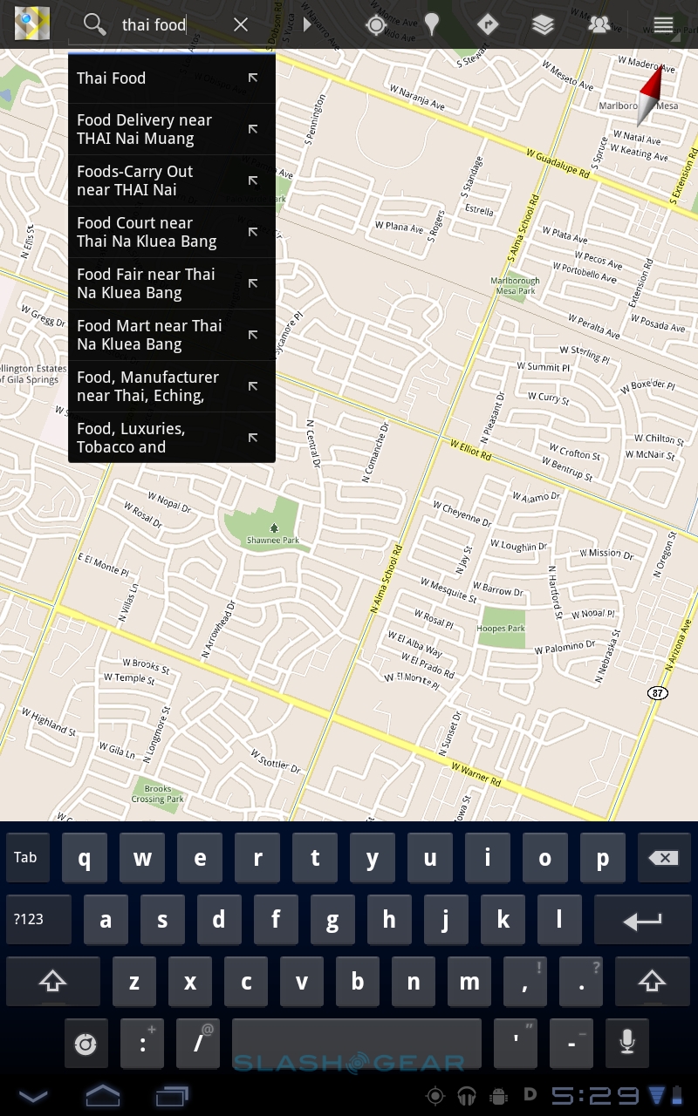Select 'Foods-Carry Out near THAI Nai'
Screen dimensions: 698x1116
(x=172, y=180)
